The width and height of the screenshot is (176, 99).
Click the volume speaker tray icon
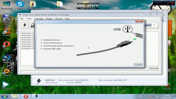[158, 97]
